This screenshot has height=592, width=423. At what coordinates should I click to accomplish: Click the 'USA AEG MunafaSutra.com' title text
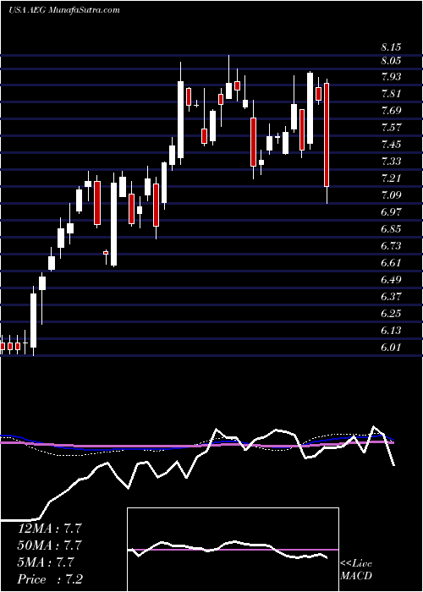click(x=64, y=10)
